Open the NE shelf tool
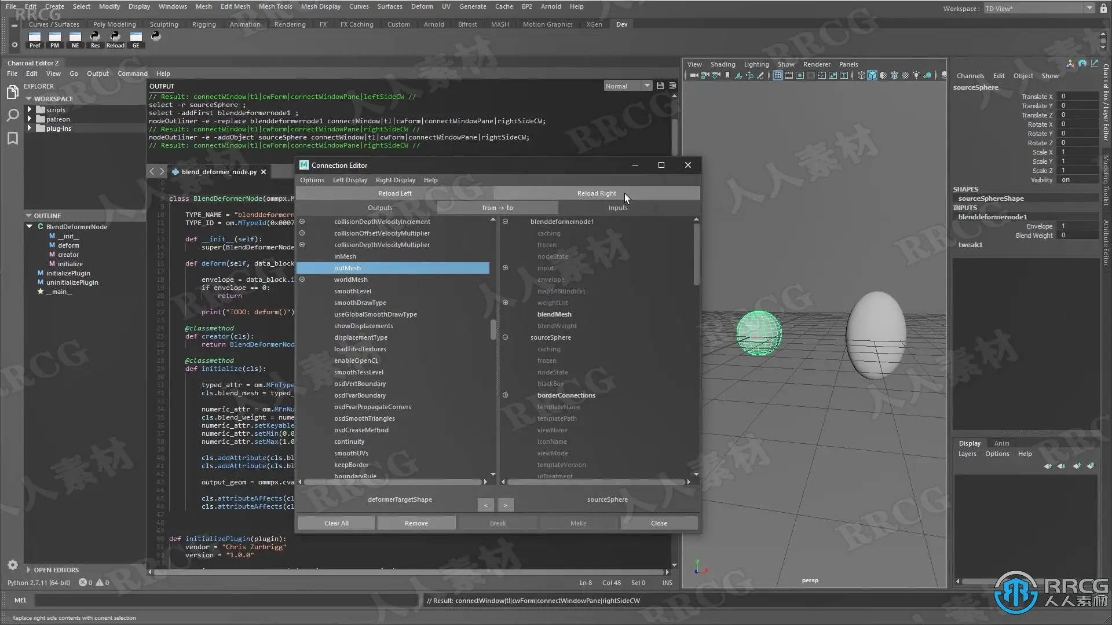The image size is (1112, 625). coord(75,38)
